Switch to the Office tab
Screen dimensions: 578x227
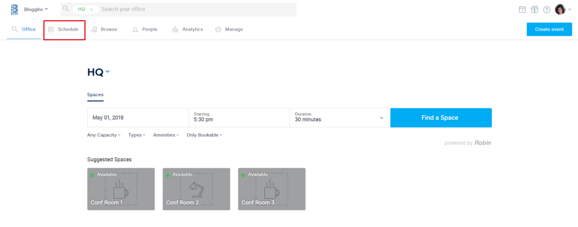pyautogui.click(x=24, y=29)
